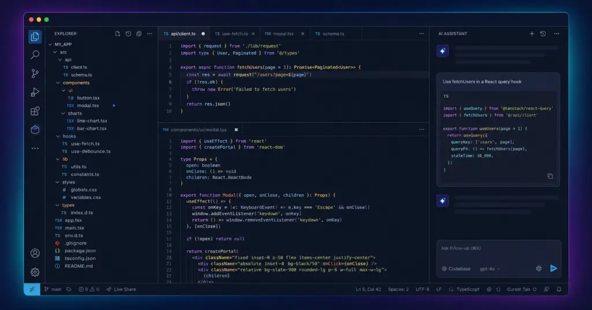Click the main branch in the status bar

coord(53,289)
